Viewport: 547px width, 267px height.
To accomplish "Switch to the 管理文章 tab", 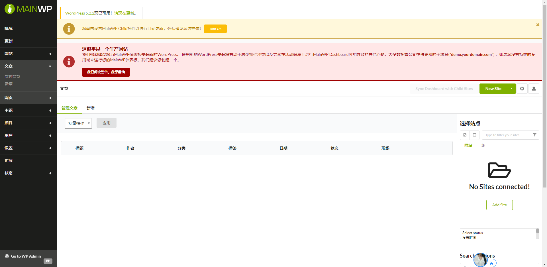I will coord(70,108).
